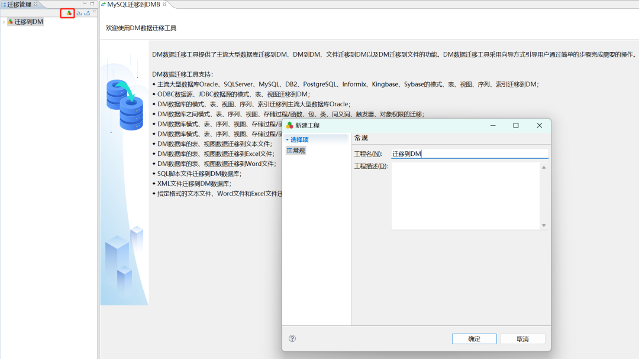Click the export project icon in 迁移管理 toolbar
This screenshot has width=639, height=359.
point(87,14)
